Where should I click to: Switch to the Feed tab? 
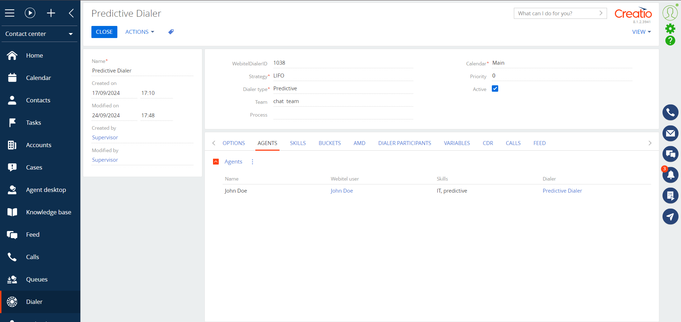(539, 143)
